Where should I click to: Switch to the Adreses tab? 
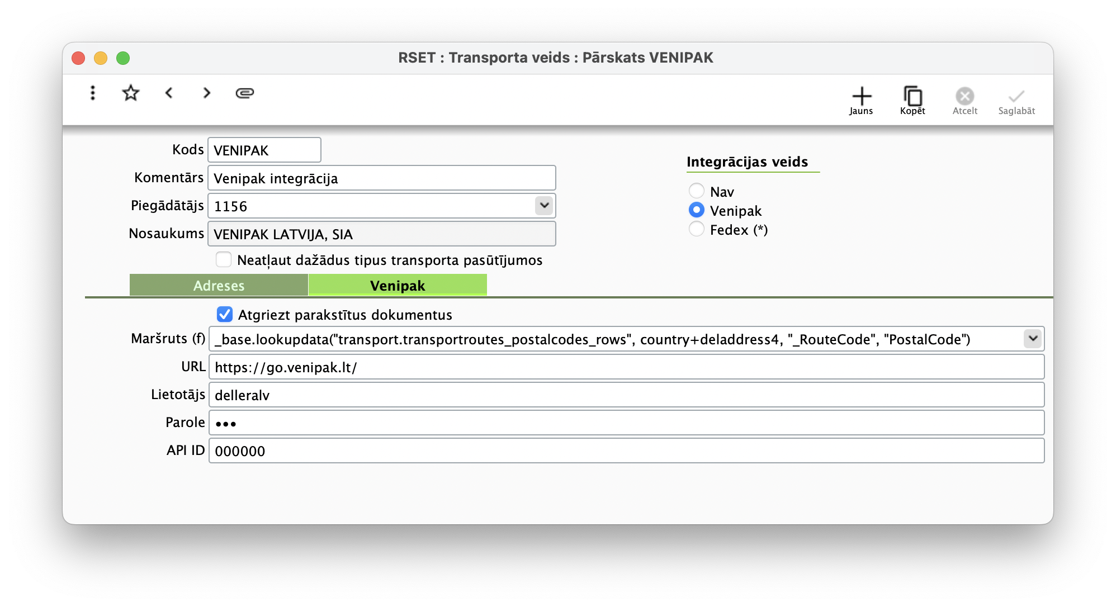coord(219,285)
